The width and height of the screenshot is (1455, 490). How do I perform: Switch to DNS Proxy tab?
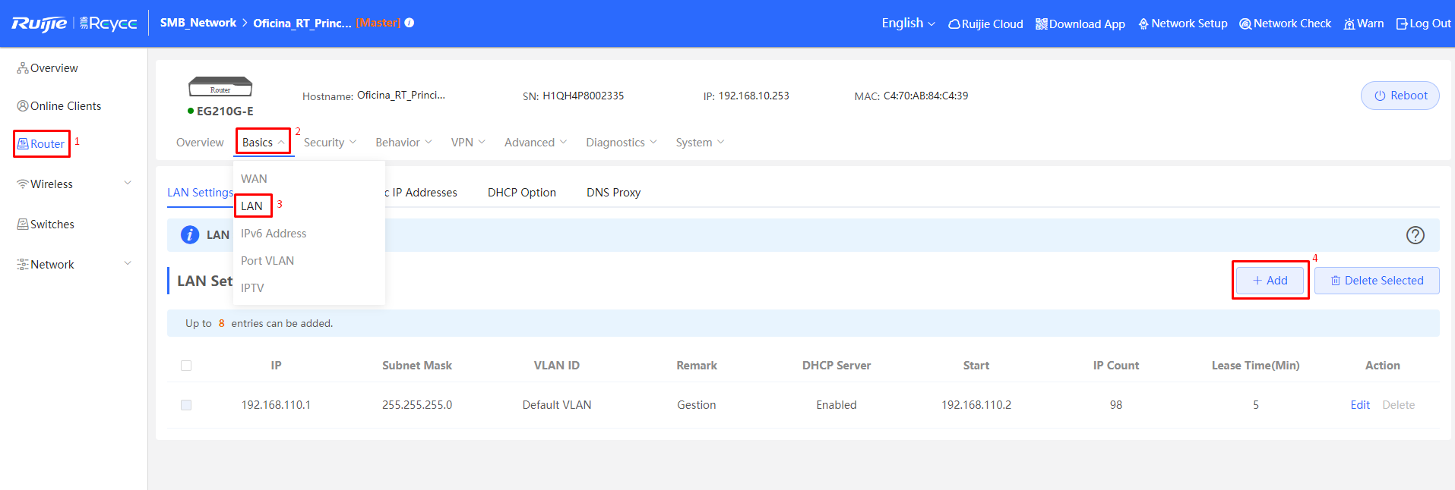pos(613,193)
